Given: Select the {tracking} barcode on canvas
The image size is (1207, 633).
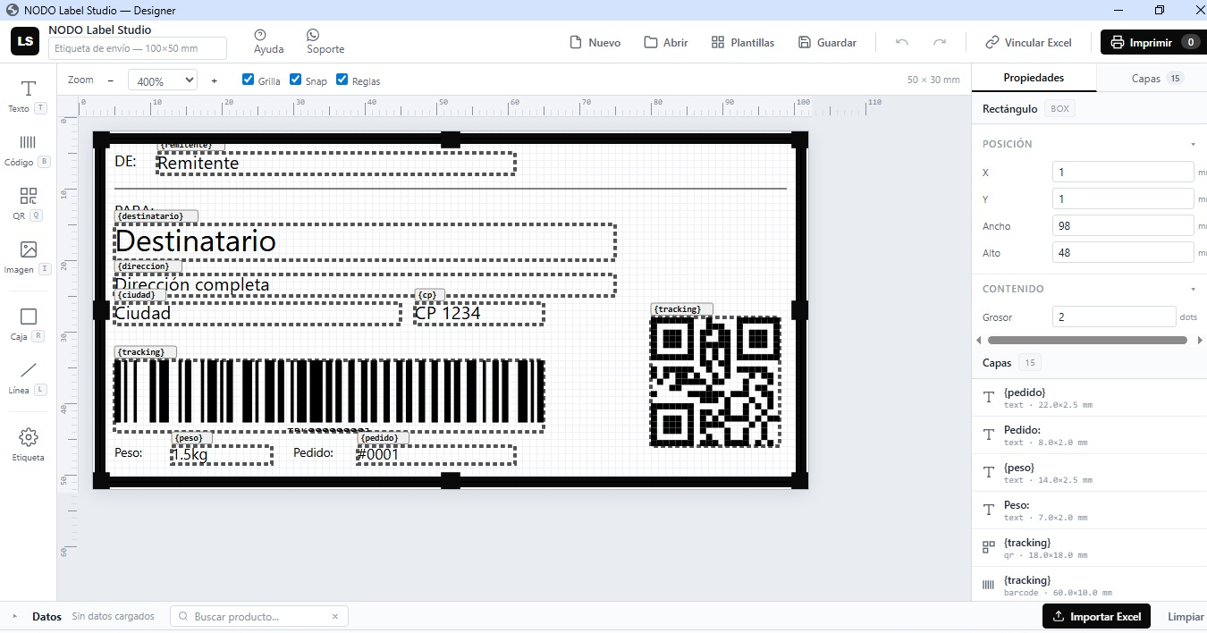Looking at the screenshot, I should coord(329,396).
